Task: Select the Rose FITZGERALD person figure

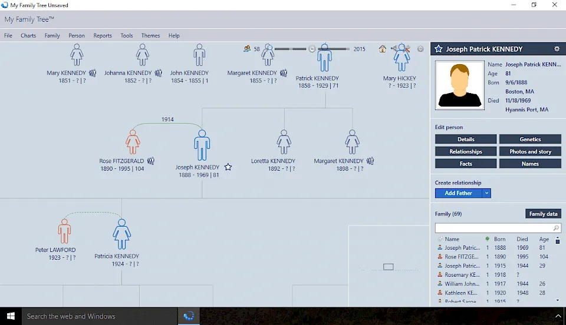Action: click(x=133, y=142)
